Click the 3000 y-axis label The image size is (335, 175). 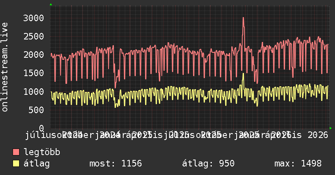[34, 18]
